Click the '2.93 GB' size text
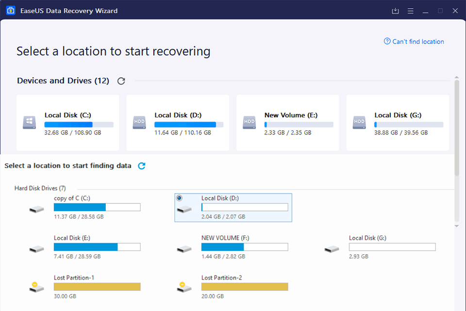Viewport: 466px width, 311px height. pos(359,256)
